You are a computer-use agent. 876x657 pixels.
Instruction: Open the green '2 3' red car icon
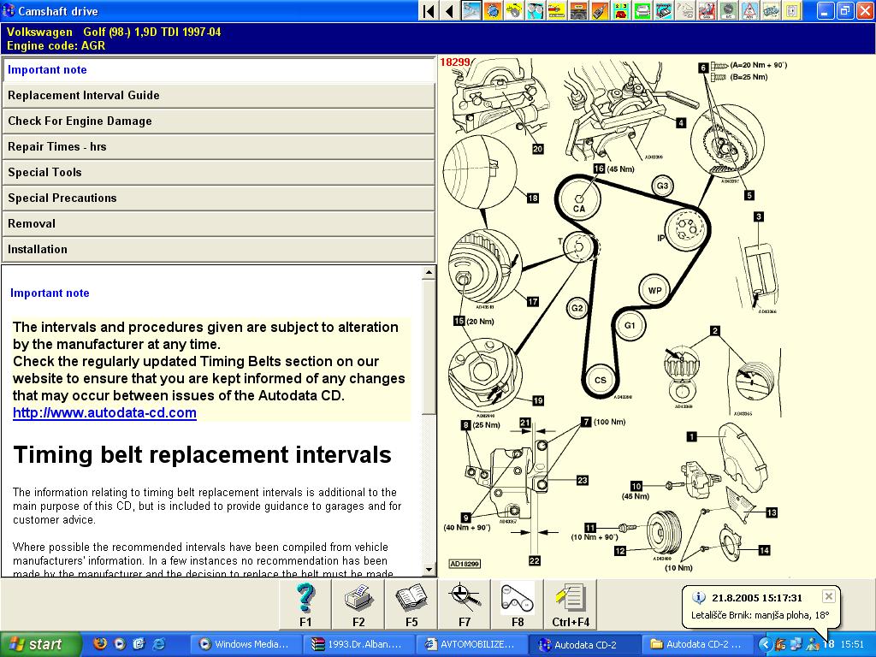tap(621, 10)
